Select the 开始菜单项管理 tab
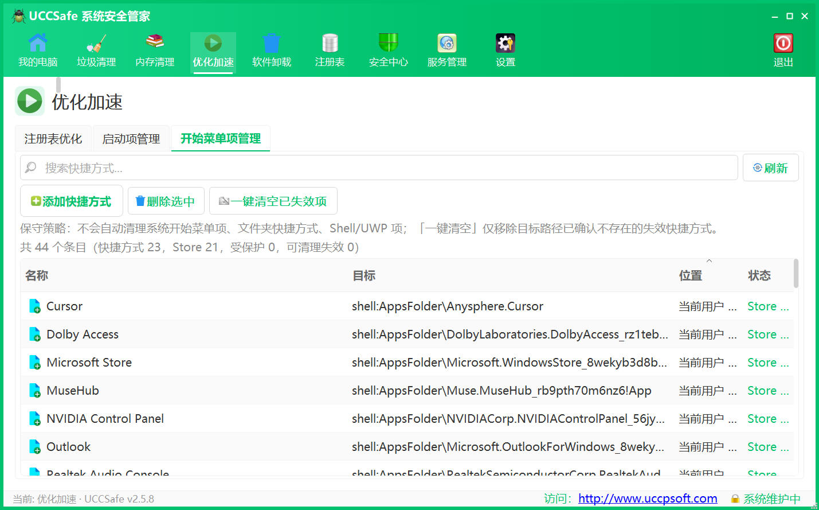 (221, 138)
